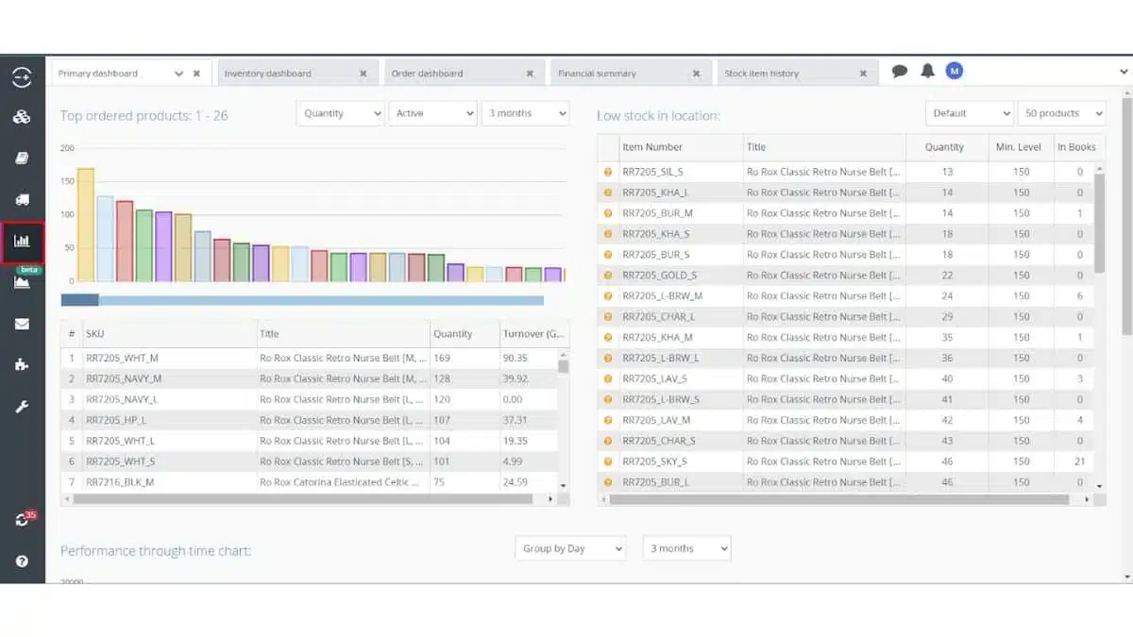
Task: Click warning icon for RR7205_SKY_S row
Action: (608, 461)
